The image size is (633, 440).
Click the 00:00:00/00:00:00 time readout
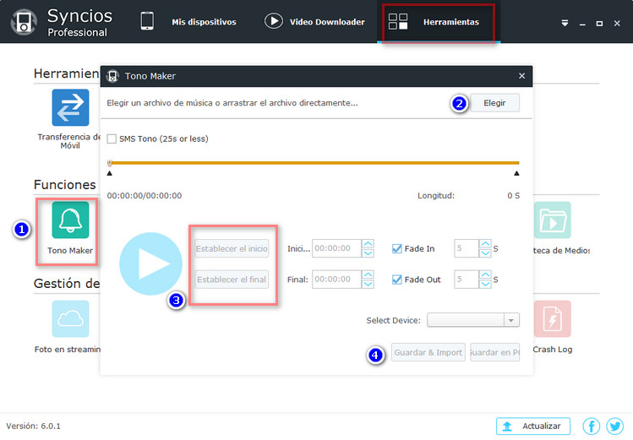[x=145, y=196]
